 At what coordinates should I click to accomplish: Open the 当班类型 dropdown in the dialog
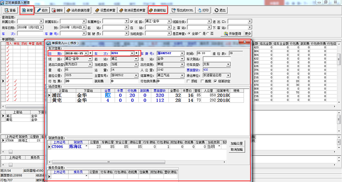pyautogui.click(x=136, y=65)
